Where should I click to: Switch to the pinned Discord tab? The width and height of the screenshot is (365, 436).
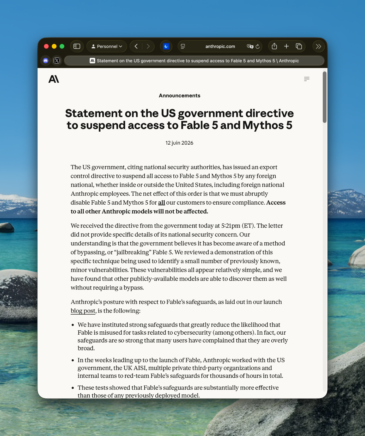point(46,61)
